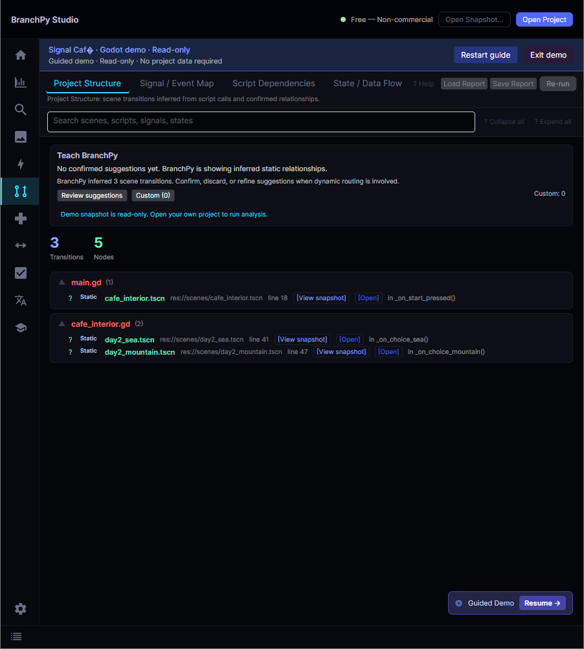Click the BranchPy Studio title
This screenshot has width=584, height=649.
(45, 20)
